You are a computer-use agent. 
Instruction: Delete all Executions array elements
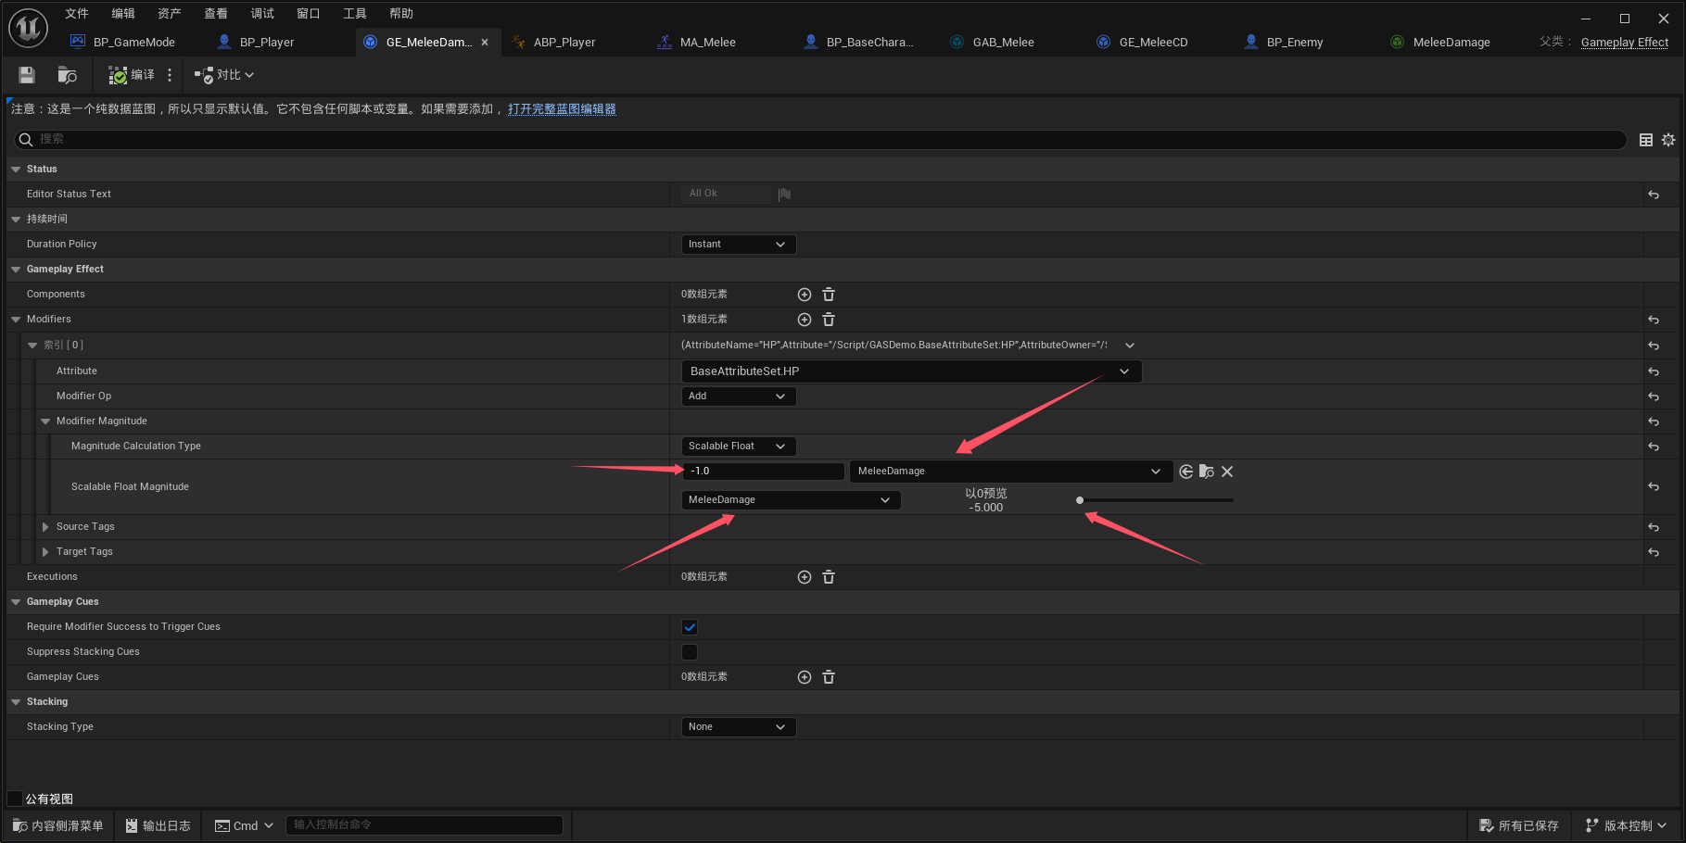[829, 577]
